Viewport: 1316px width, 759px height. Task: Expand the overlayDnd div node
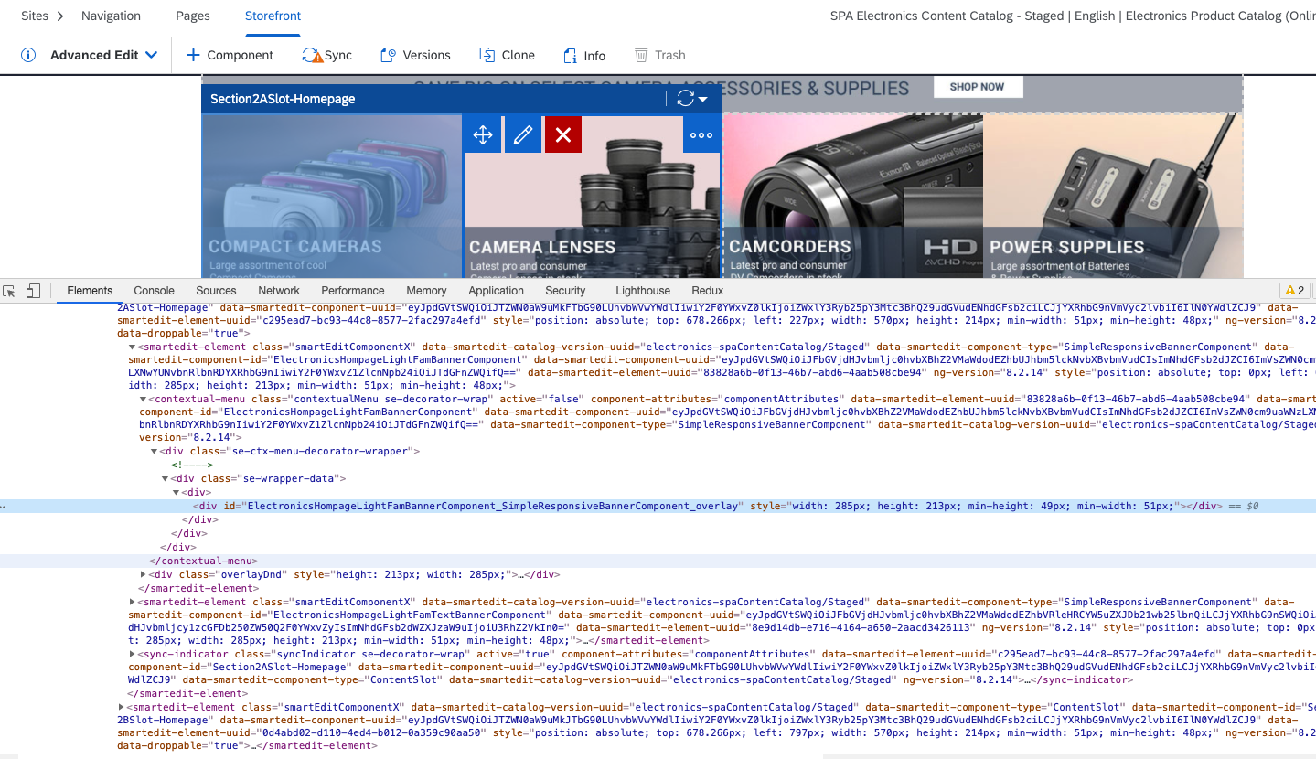tap(143, 575)
